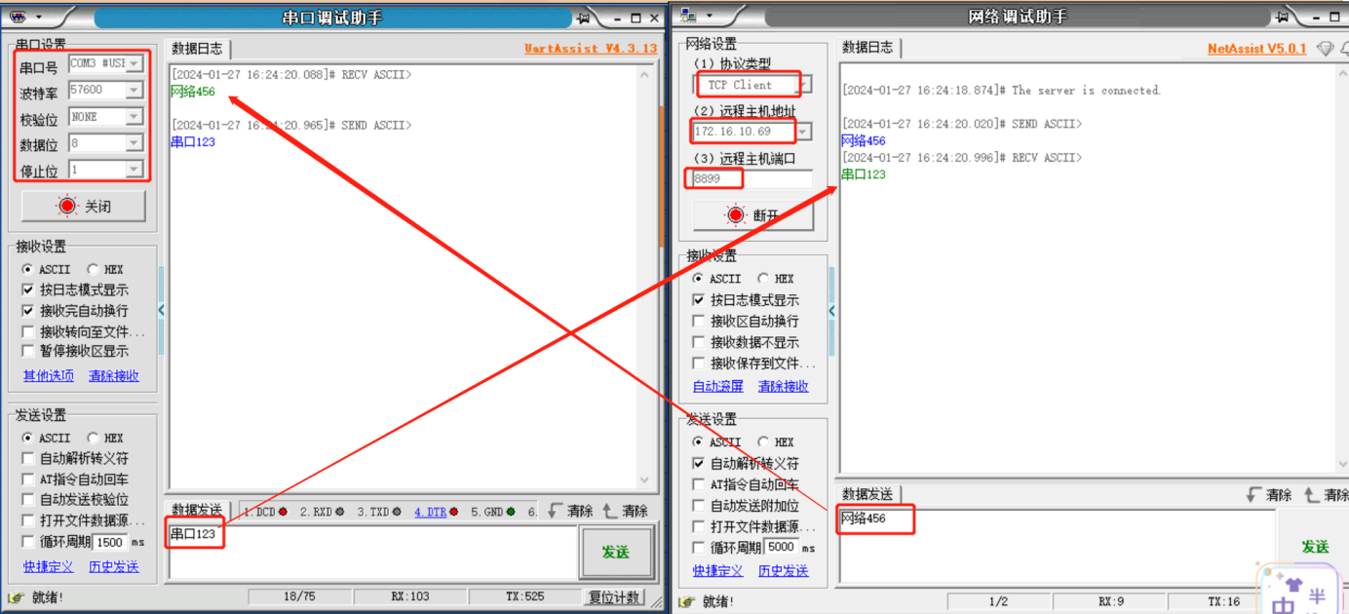Click the network send text box 网络456
Image resolution: width=1349 pixels, height=614 pixels.
[x=1058, y=546]
